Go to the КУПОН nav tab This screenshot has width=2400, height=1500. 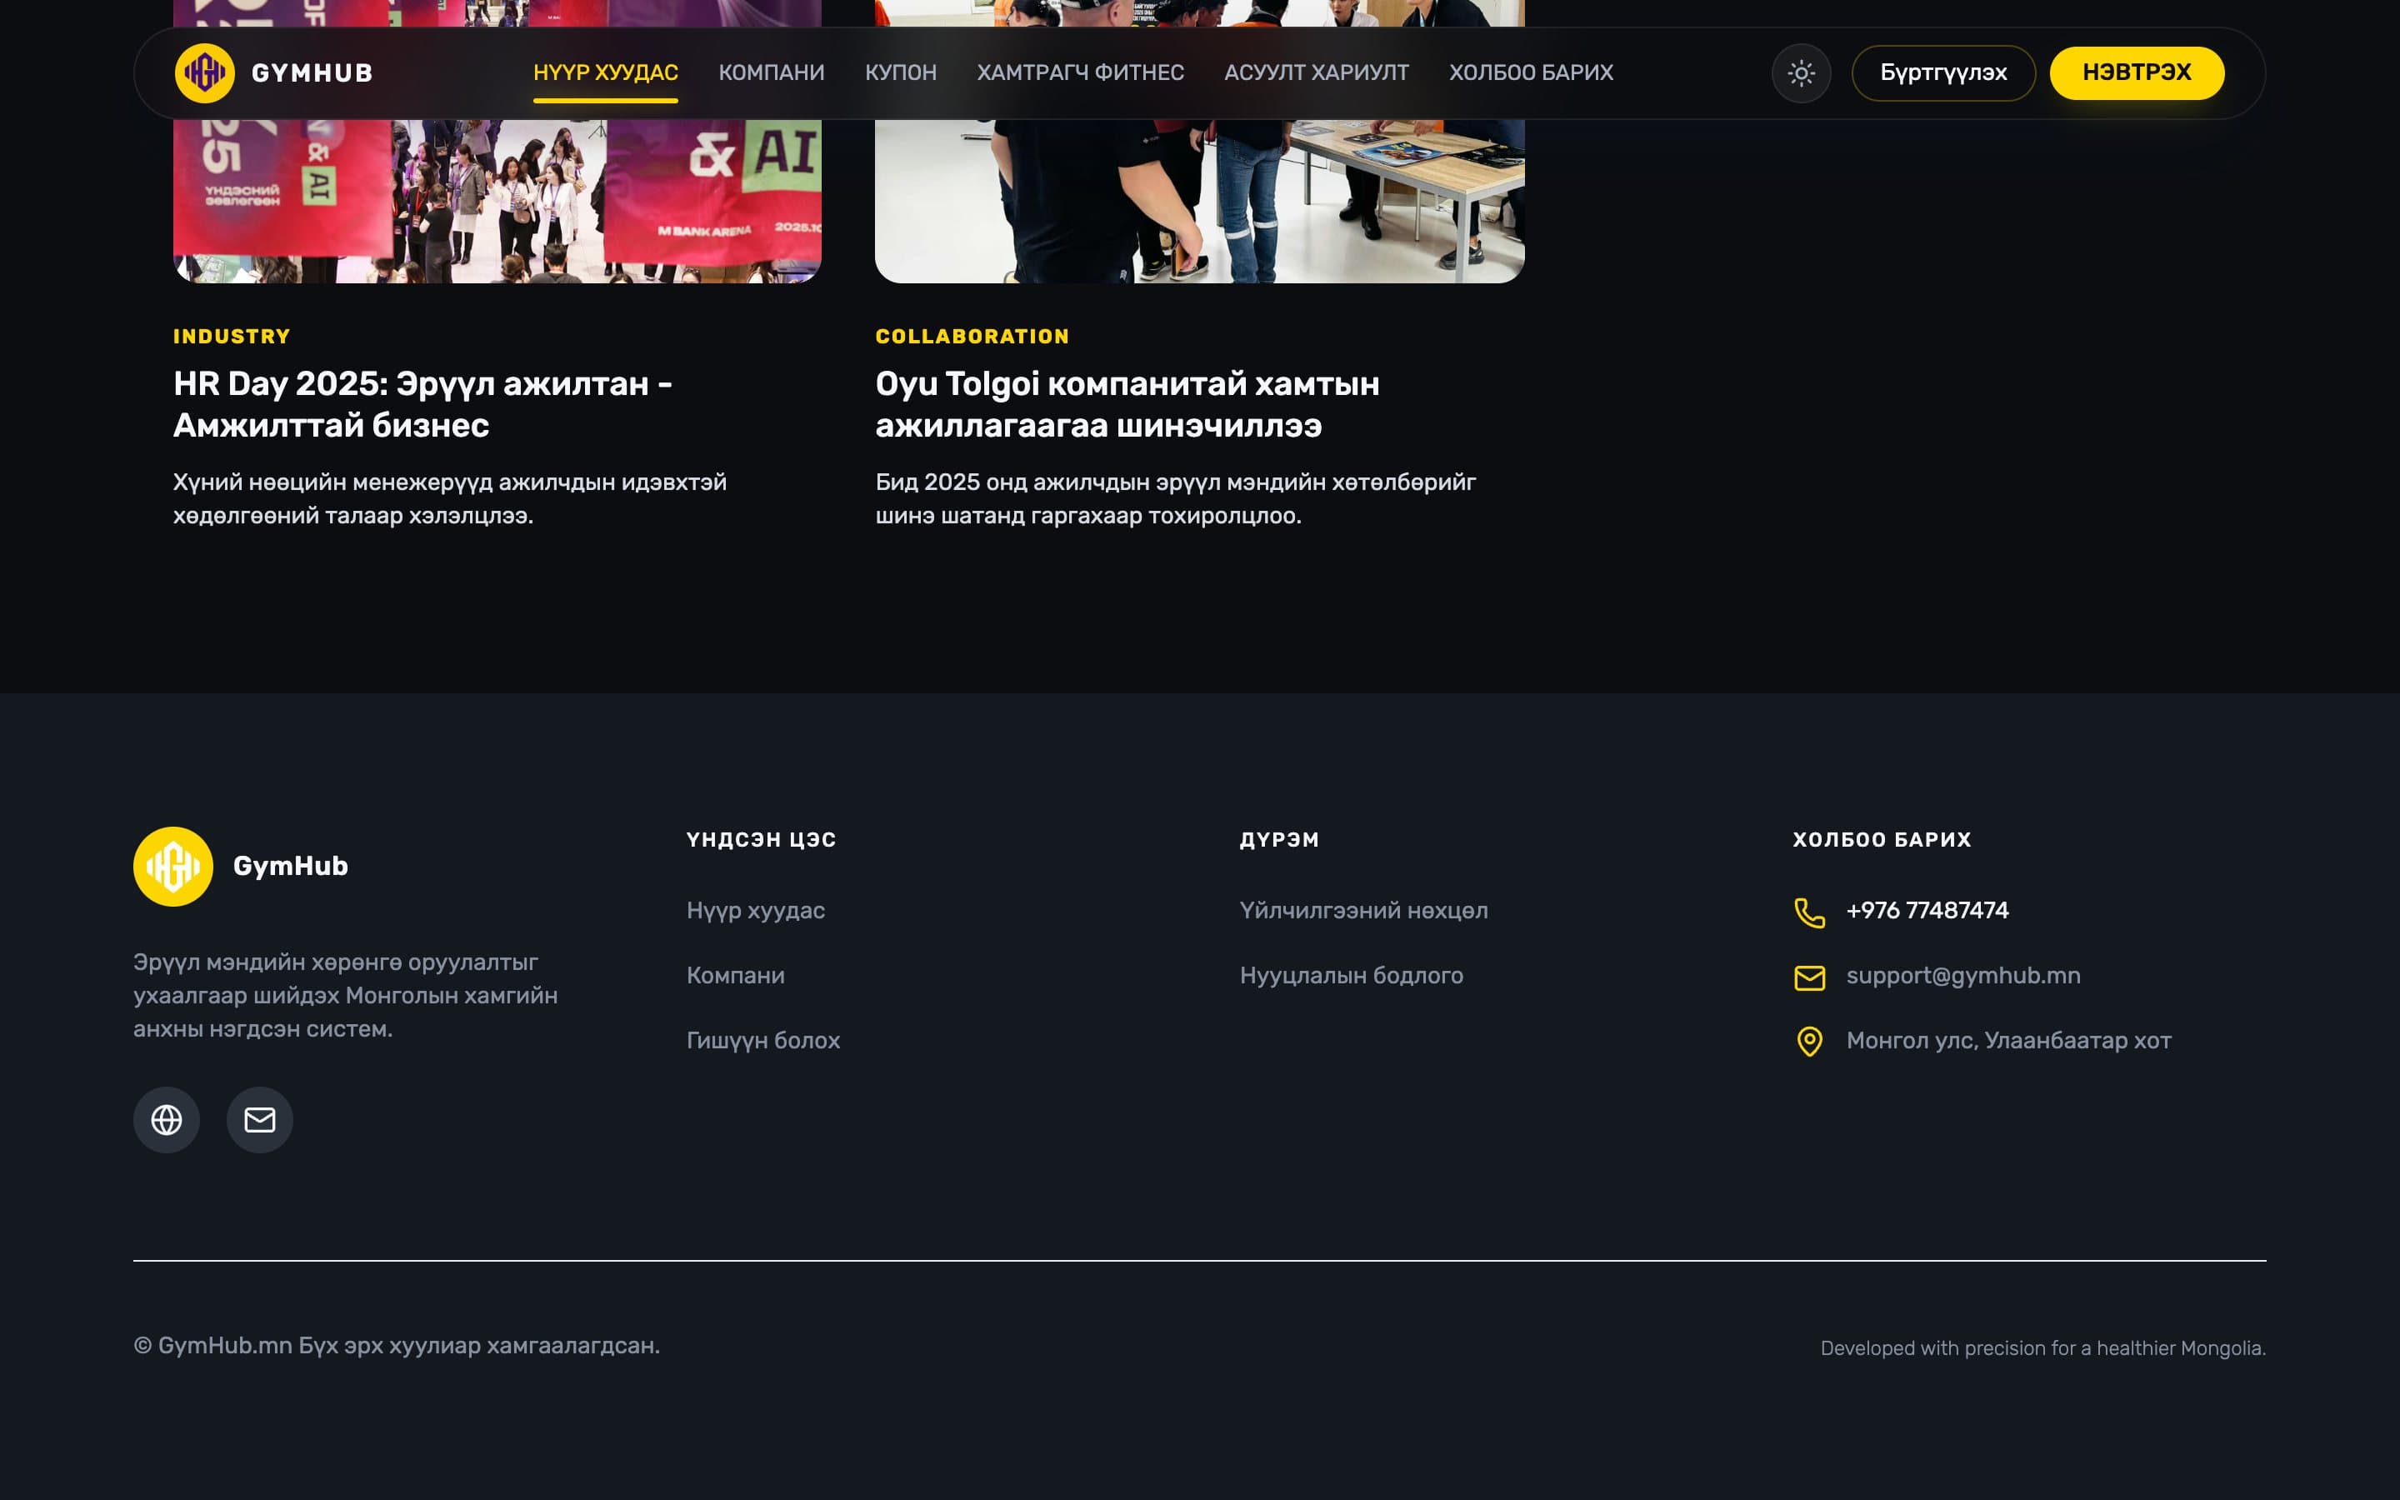tap(901, 73)
